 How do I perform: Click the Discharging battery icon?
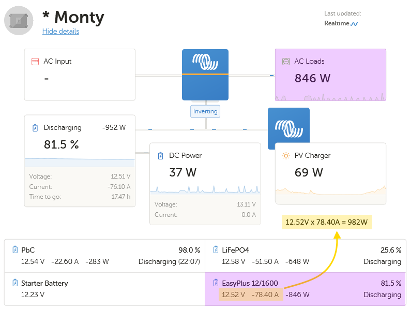[x=35, y=127]
